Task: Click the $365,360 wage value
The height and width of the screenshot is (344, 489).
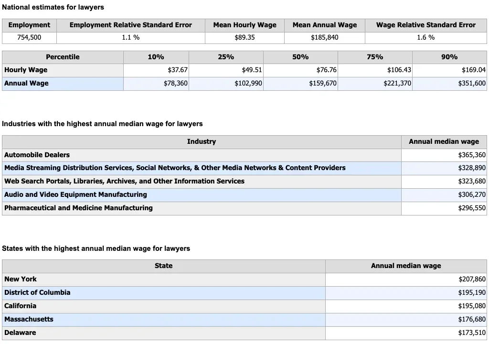Action: tap(472, 155)
